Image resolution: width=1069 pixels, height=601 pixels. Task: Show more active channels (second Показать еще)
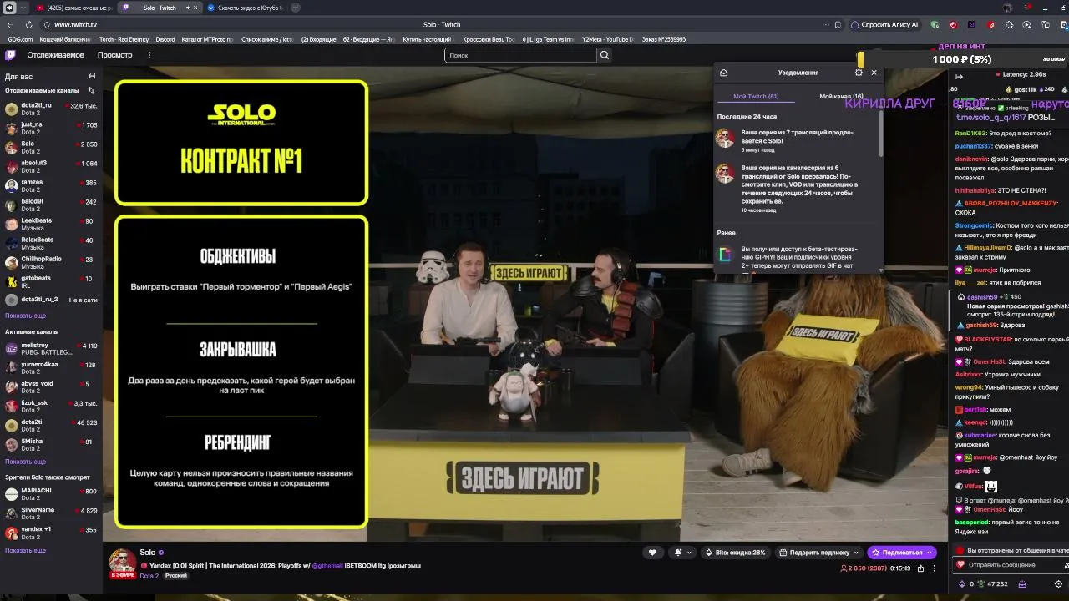click(x=25, y=462)
